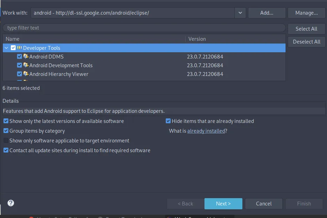Enable show only software applicable to target

pyautogui.click(x=6, y=141)
